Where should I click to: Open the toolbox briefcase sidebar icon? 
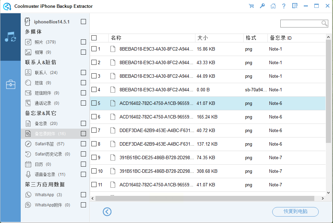(10, 85)
